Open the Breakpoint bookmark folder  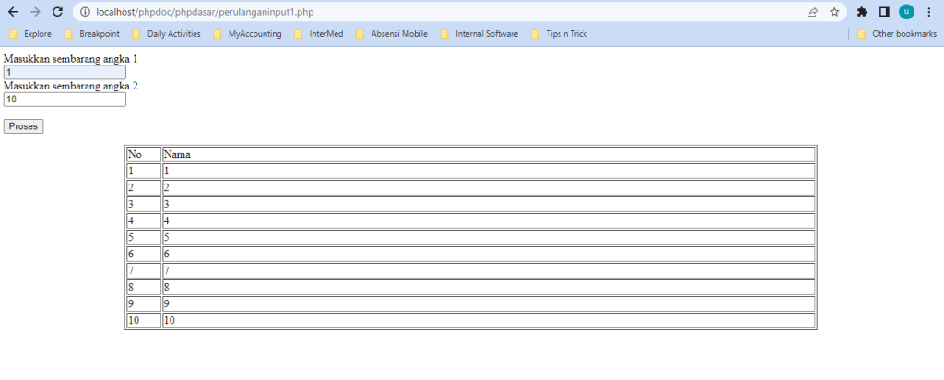pyautogui.click(x=91, y=34)
